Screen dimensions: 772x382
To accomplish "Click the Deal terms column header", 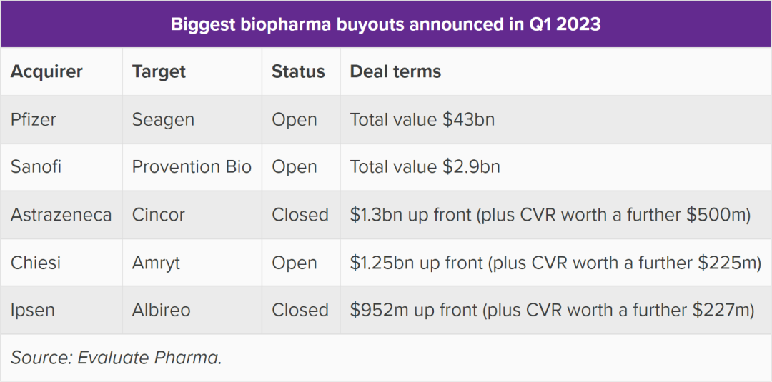I will pos(395,71).
